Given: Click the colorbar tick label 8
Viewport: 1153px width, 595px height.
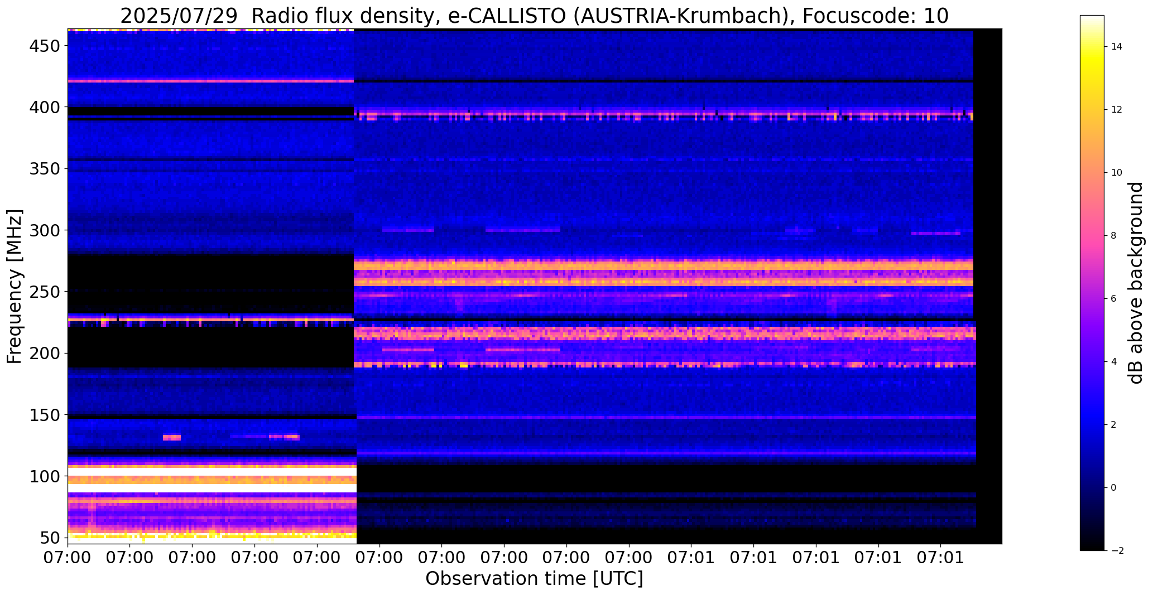Looking at the screenshot, I should [1114, 236].
